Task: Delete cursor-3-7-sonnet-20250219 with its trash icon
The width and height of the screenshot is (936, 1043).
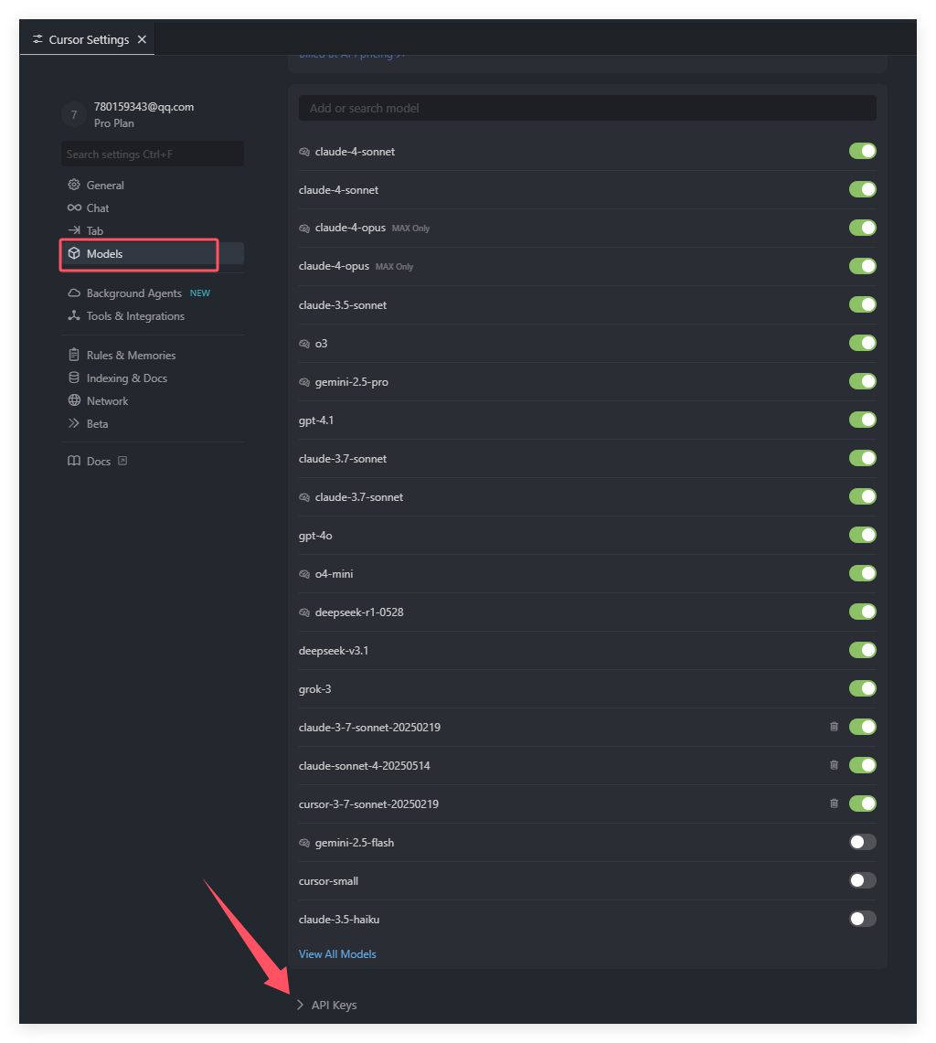Action: [x=834, y=804]
